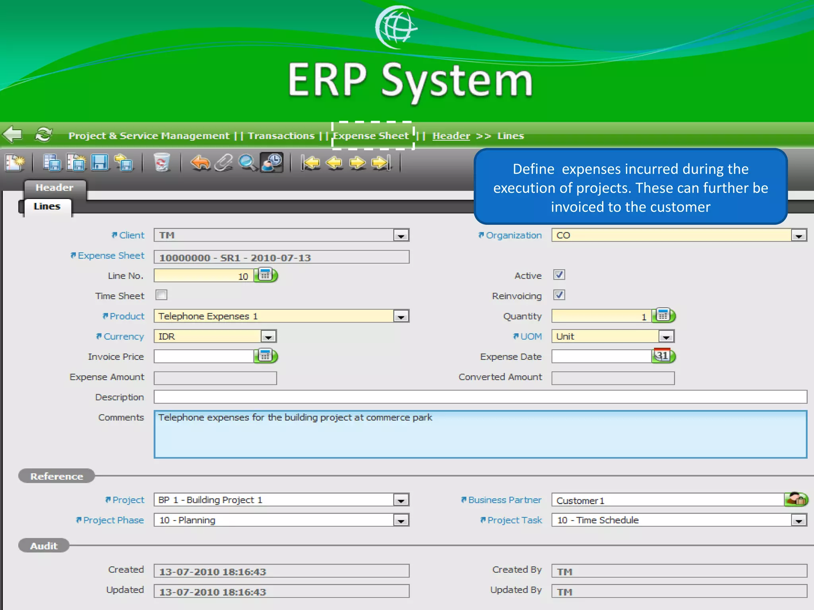
Task: Open the Project Task dropdown
Action: (x=799, y=521)
